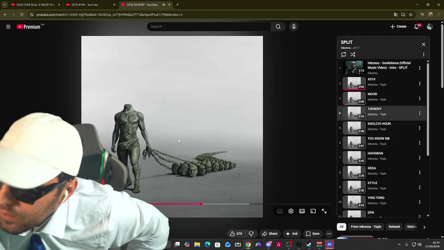The image size is (444, 250).
Task: Open File Explorer from the taskbar
Action: click(x=197, y=245)
